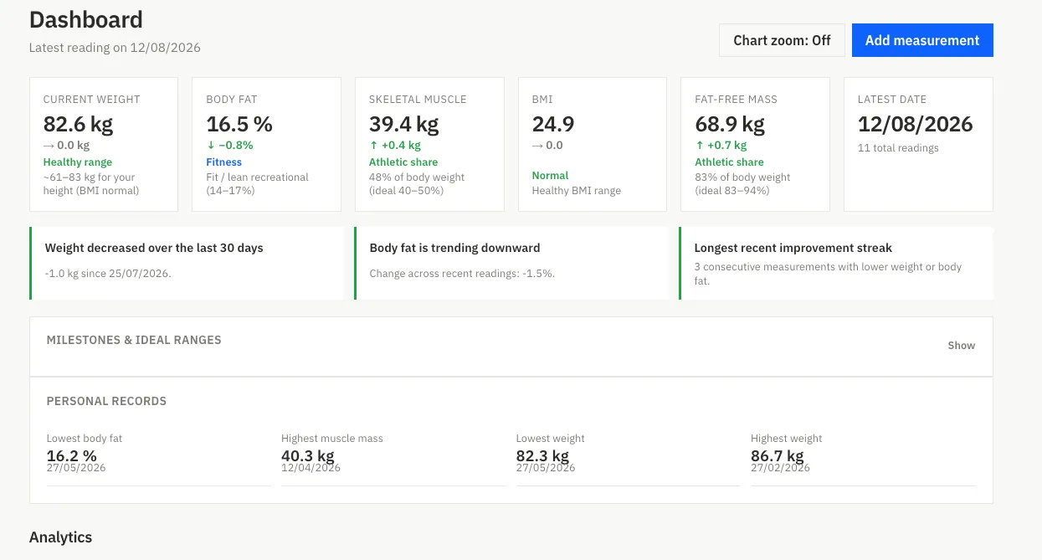Image resolution: width=1042 pixels, height=560 pixels.
Task: Click the body fat down-arrow change indicator
Action: 229,145
